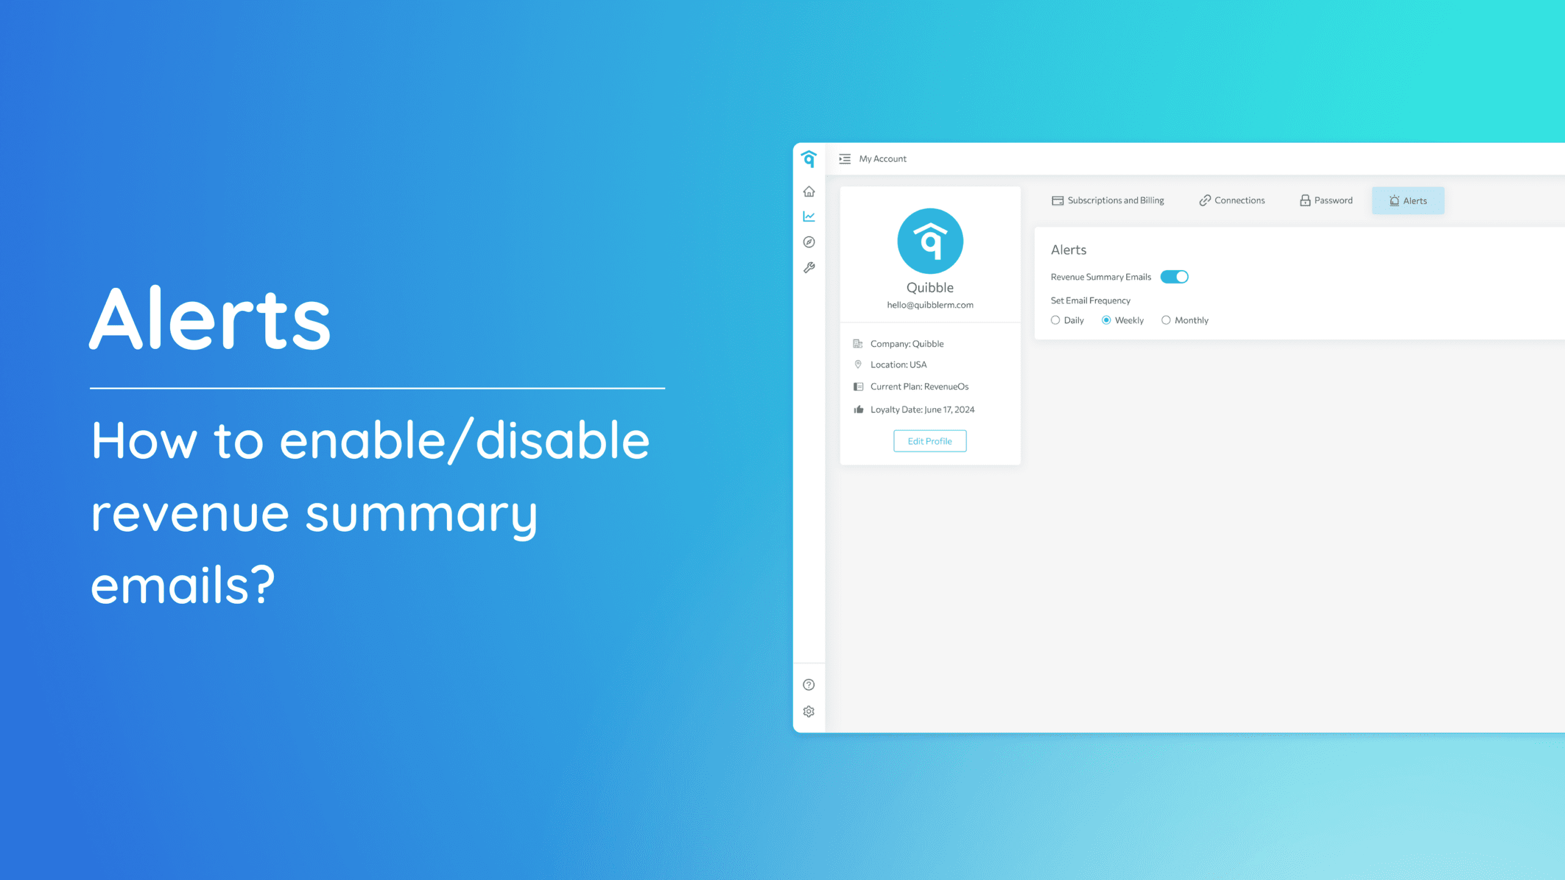1565x880 pixels.
Task: Click the hello@quibblerm.com email text
Action: [x=930, y=305]
